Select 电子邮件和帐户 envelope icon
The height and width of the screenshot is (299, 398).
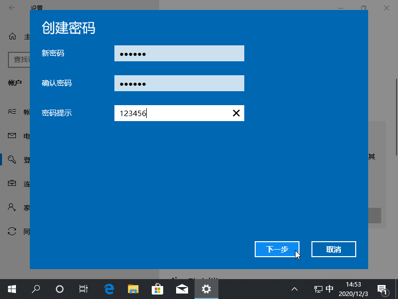click(x=11, y=136)
